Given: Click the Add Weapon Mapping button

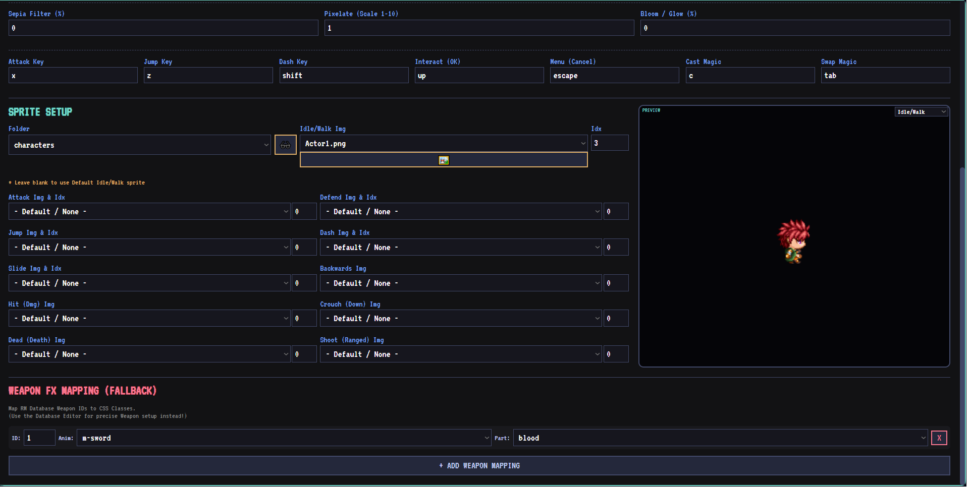Looking at the screenshot, I should pyautogui.click(x=479, y=466).
